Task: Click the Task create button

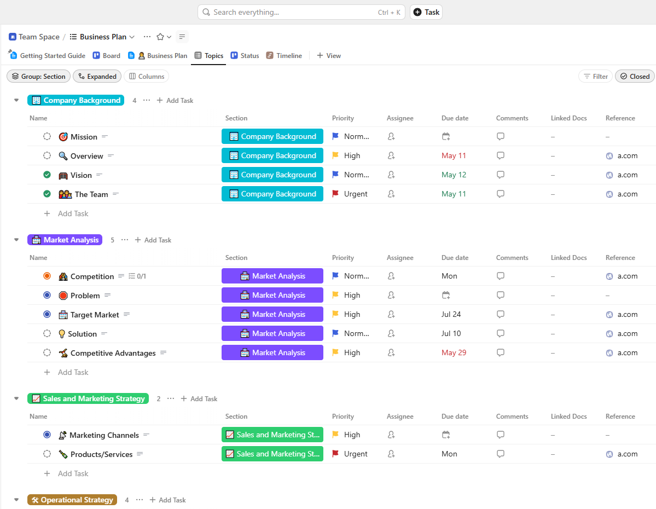Action: click(x=426, y=12)
